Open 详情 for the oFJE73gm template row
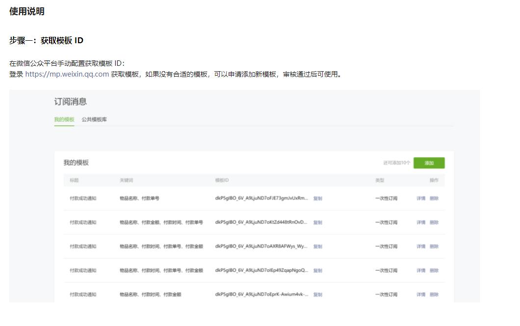The width and height of the screenshot is (520, 326). (421, 198)
